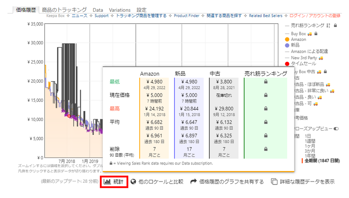
Task: Click the ¥ 35,000 y-axis label
Action: (35, 24)
